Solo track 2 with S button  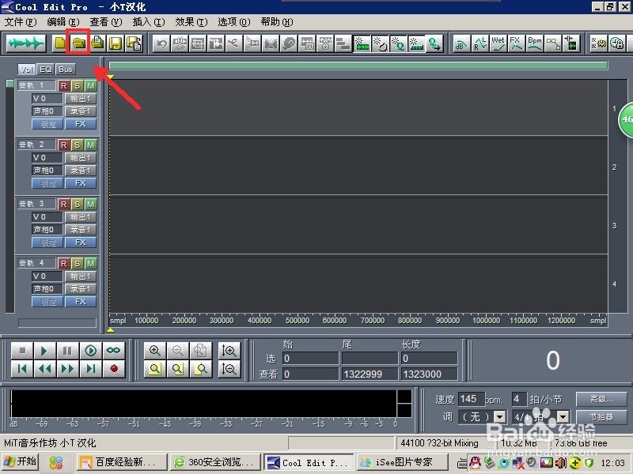[x=77, y=145]
